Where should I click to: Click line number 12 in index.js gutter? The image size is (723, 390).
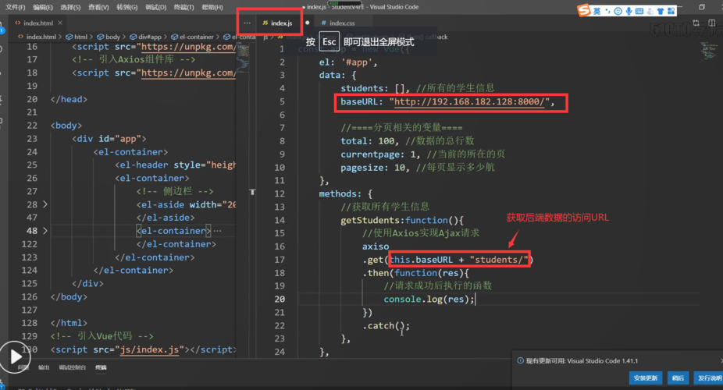[x=280, y=194]
